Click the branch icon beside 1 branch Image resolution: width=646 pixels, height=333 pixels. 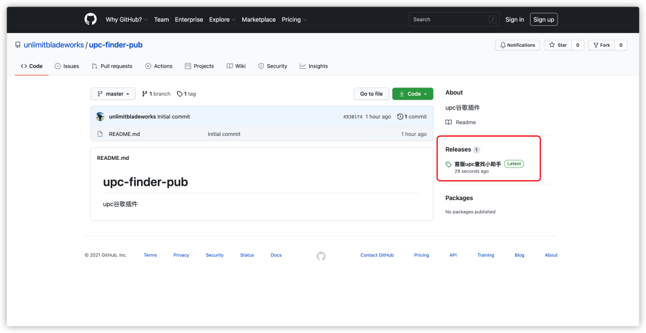pyautogui.click(x=145, y=93)
